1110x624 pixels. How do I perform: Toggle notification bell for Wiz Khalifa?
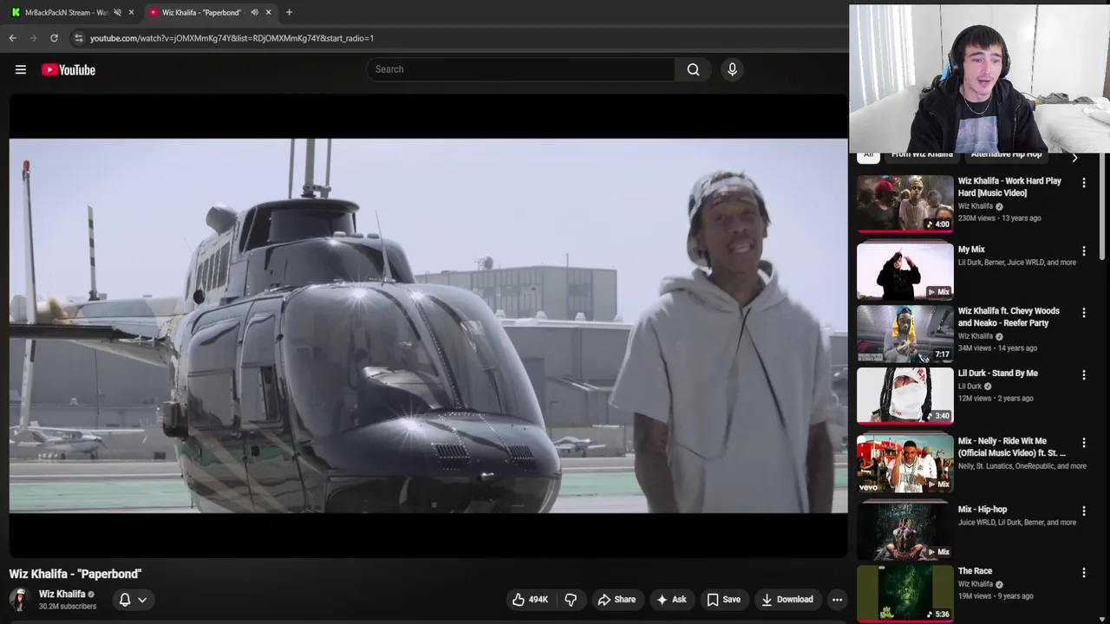click(x=125, y=599)
